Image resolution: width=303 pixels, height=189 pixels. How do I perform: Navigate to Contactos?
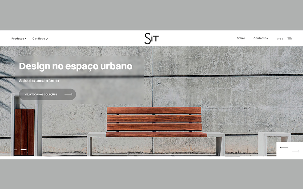[x=260, y=38]
